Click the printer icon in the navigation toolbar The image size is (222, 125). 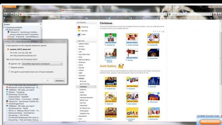tap(12, 14)
